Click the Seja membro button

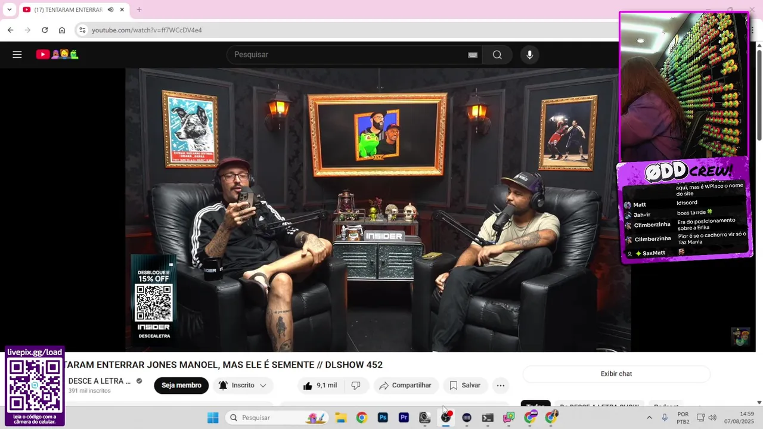[181, 386]
